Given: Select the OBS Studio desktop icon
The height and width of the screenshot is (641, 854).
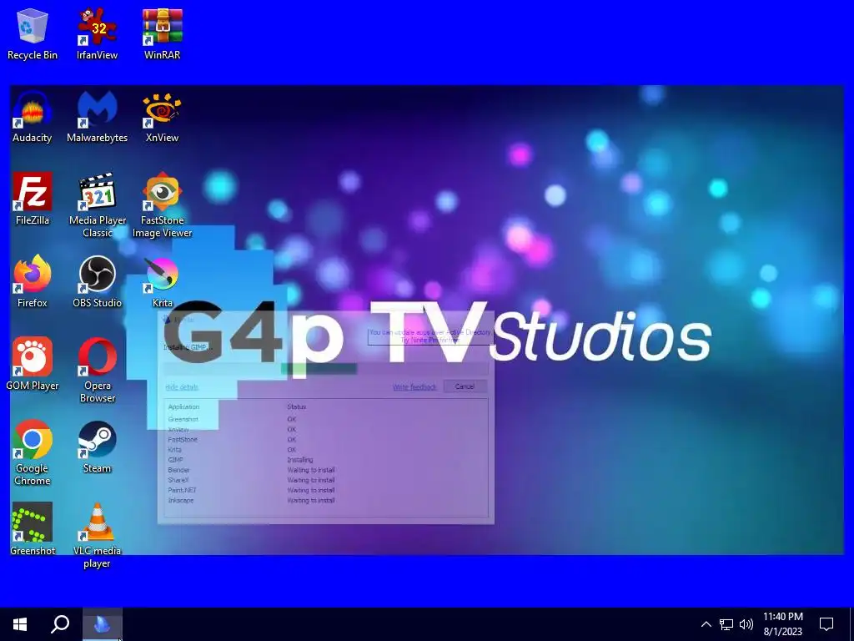Looking at the screenshot, I should point(97,282).
